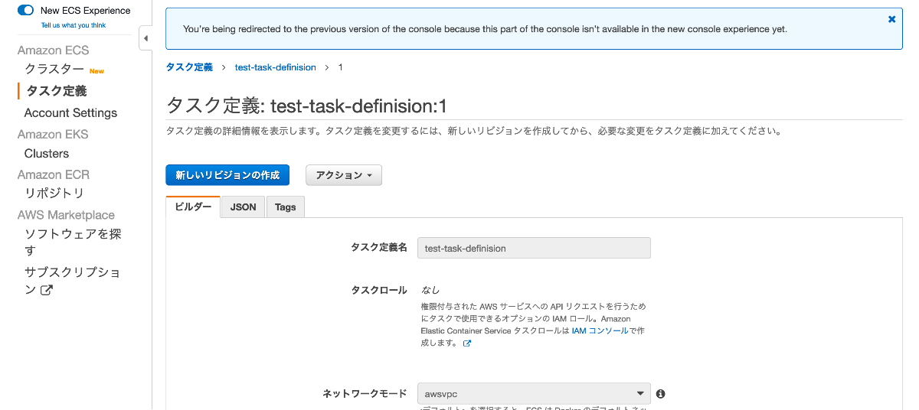This screenshot has height=410, width=919.
Task: Toggle the New ECS Experience switch
Action: point(25,11)
